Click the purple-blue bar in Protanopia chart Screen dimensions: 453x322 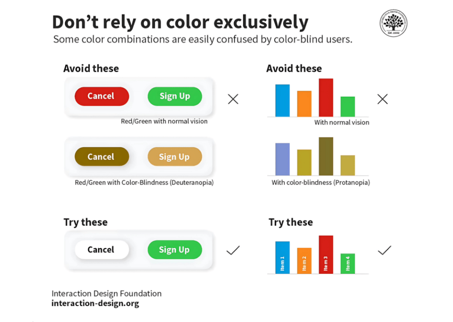click(283, 159)
